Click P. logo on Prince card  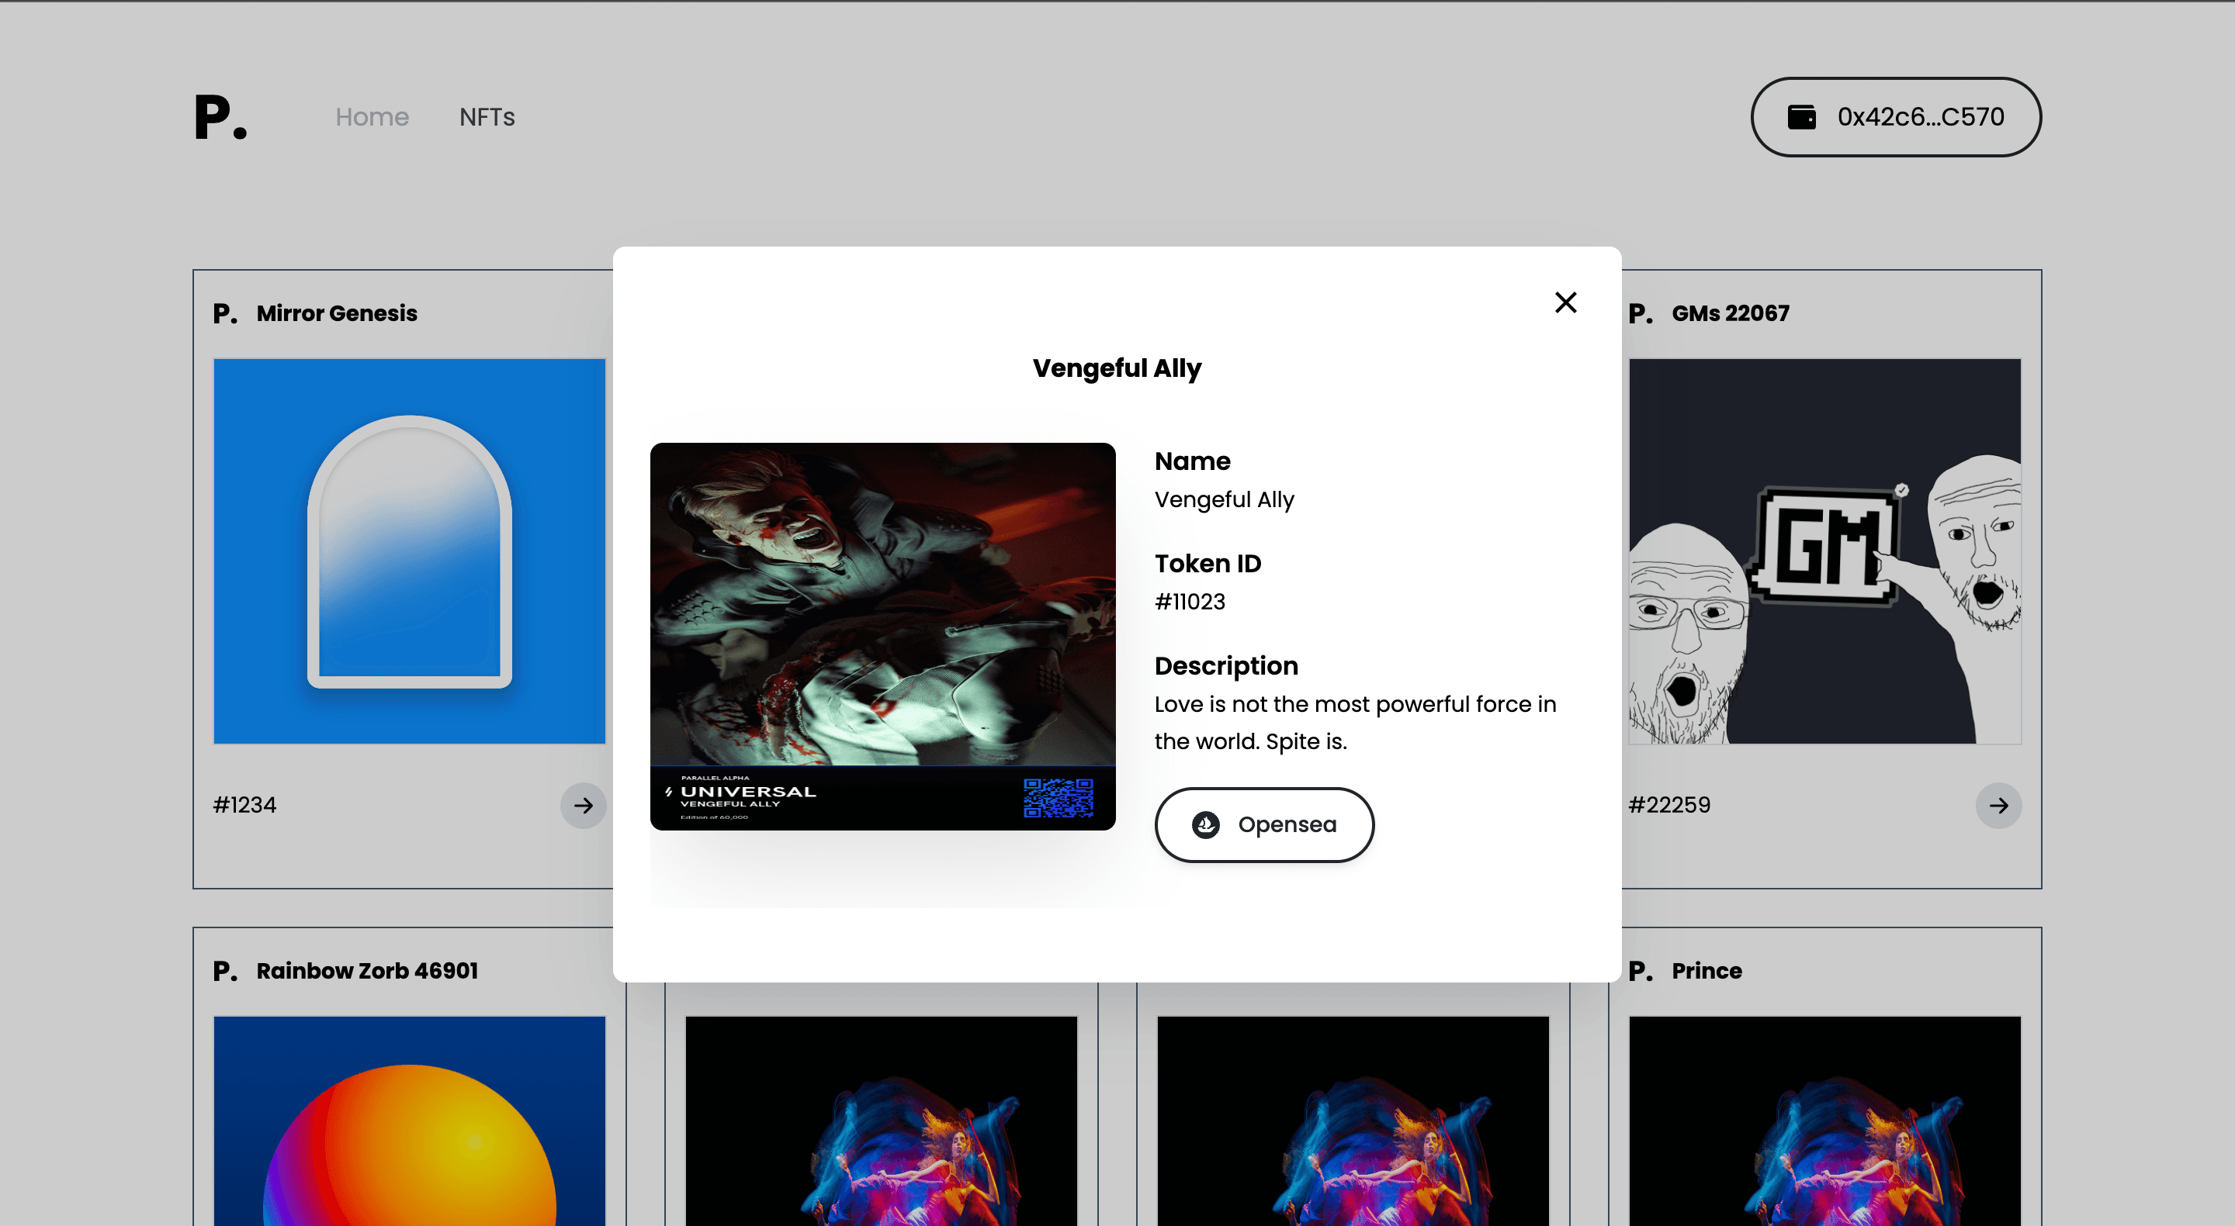pyautogui.click(x=1640, y=971)
